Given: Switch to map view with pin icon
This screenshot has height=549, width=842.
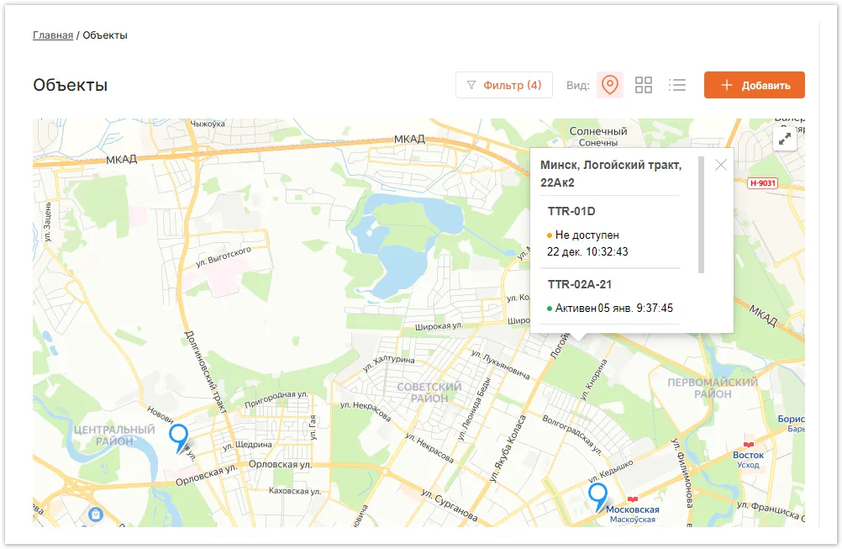Looking at the screenshot, I should (x=609, y=85).
